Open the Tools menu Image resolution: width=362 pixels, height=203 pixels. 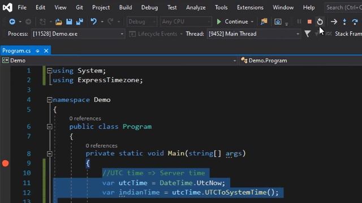[221, 7]
